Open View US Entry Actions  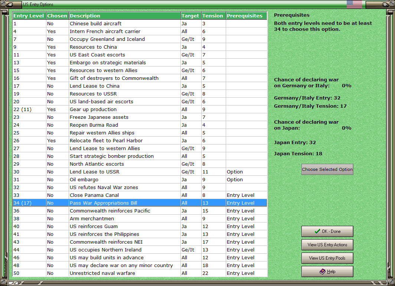(x=327, y=245)
